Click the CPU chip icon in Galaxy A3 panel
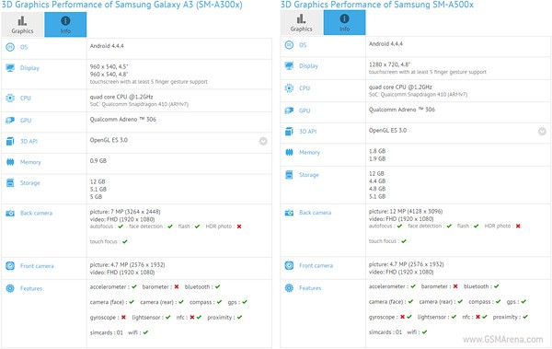This screenshot has height=349, width=552. (x=10, y=98)
